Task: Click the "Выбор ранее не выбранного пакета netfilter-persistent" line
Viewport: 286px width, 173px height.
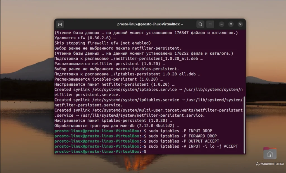Action: point(118,48)
